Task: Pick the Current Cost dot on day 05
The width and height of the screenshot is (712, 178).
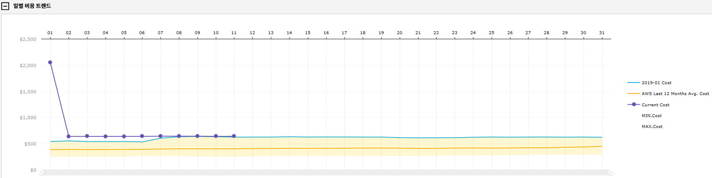Action: 124,136
